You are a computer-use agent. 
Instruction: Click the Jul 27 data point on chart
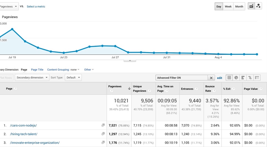tap(115, 46)
